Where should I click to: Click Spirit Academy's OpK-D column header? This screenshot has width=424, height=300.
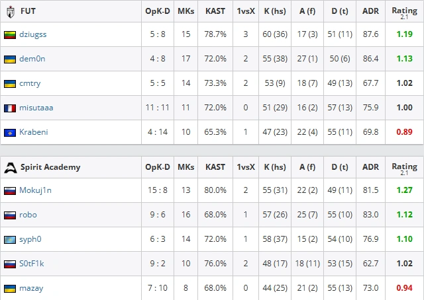tap(158, 167)
